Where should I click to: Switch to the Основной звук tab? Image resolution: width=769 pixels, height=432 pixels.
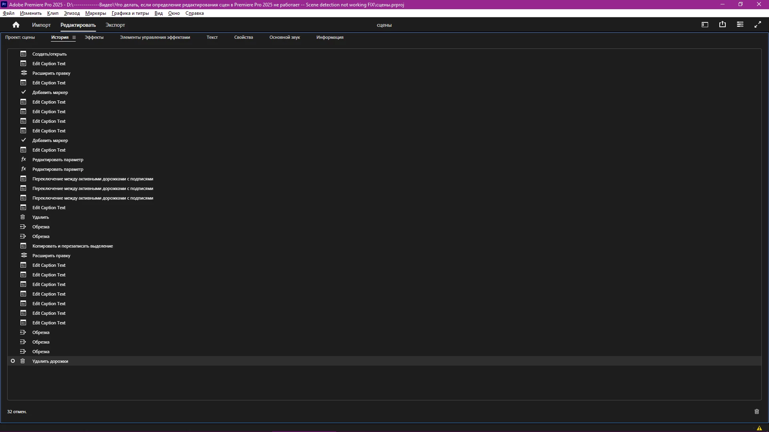pyautogui.click(x=284, y=37)
